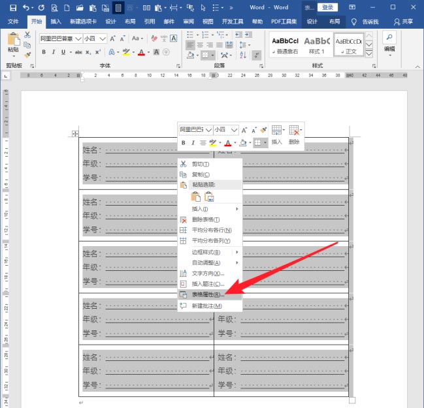Choose Table Properties in context menu
Image resolution: width=424 pixels, height=408 pixels.
click(x=210, y=294)
